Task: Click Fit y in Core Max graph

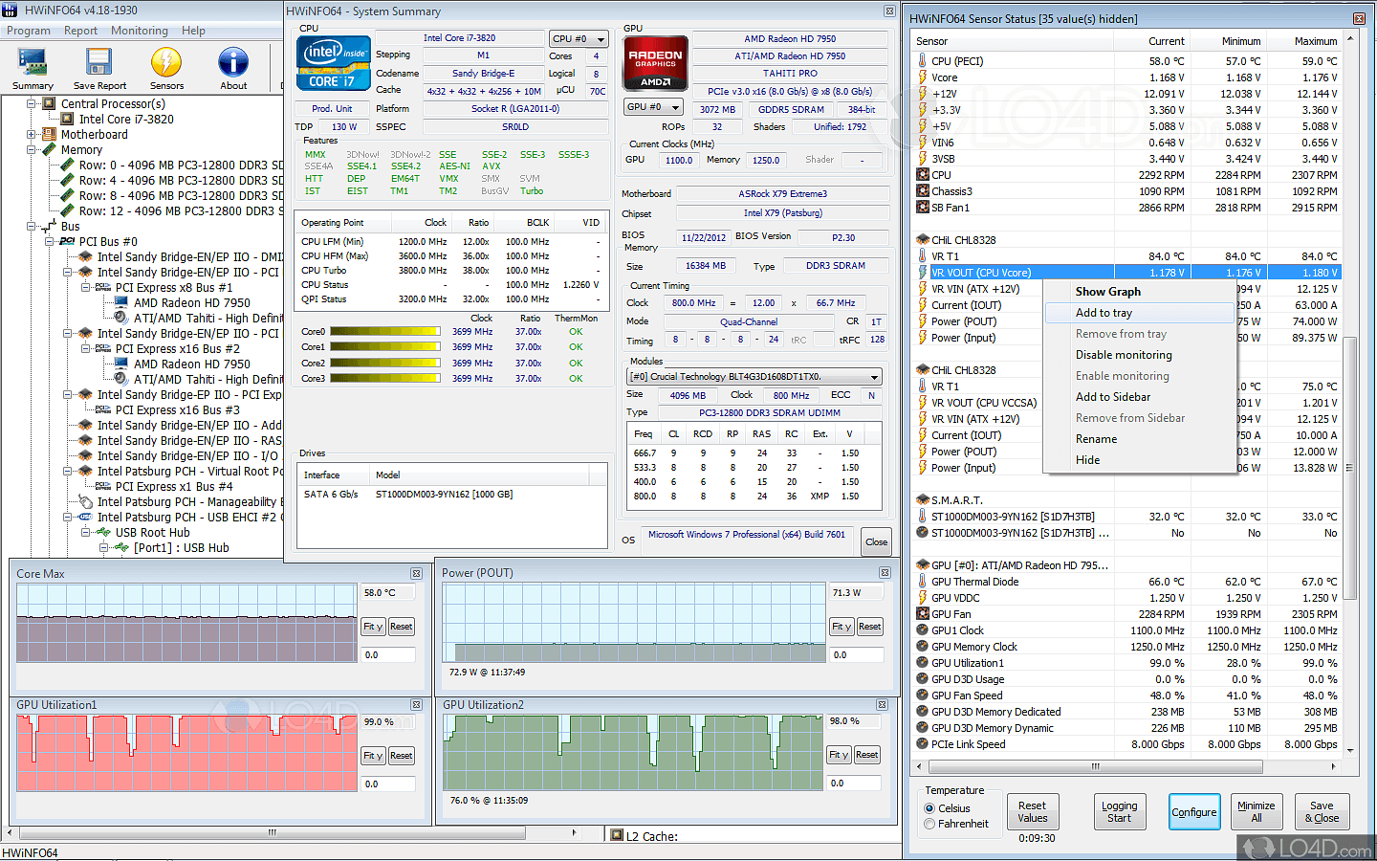Action: 373,627
